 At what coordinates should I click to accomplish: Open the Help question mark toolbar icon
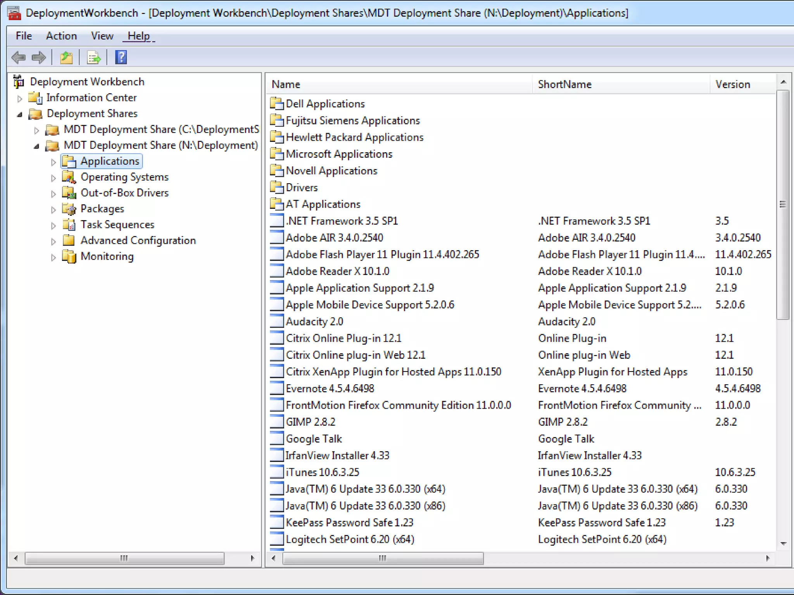121,57
